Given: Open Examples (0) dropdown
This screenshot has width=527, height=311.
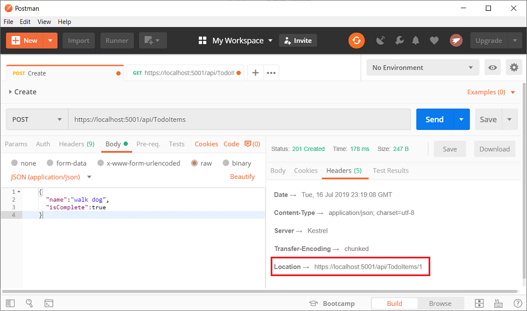Looking at the screenshot, I should [x=491, y=92].
